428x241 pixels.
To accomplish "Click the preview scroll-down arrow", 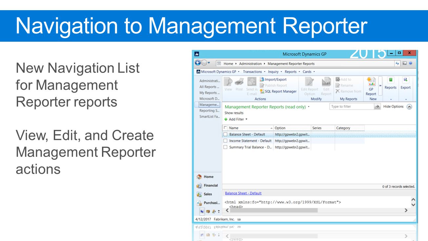I will coord(413,205).
